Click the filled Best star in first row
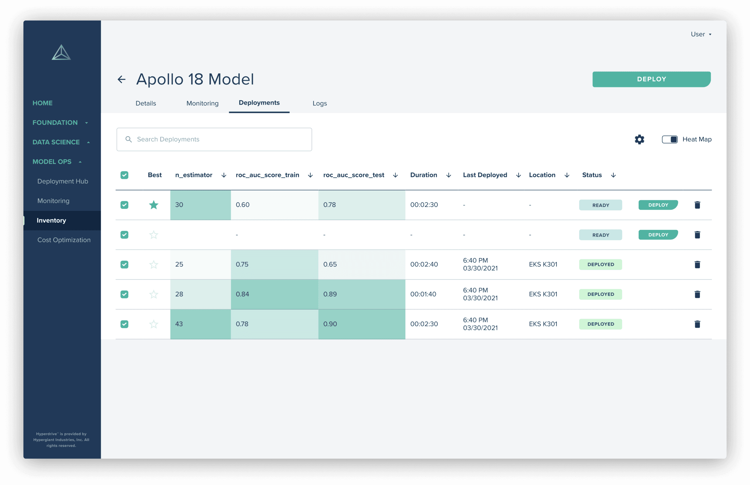Screen dimensions: 750x485 pos(154,205)
